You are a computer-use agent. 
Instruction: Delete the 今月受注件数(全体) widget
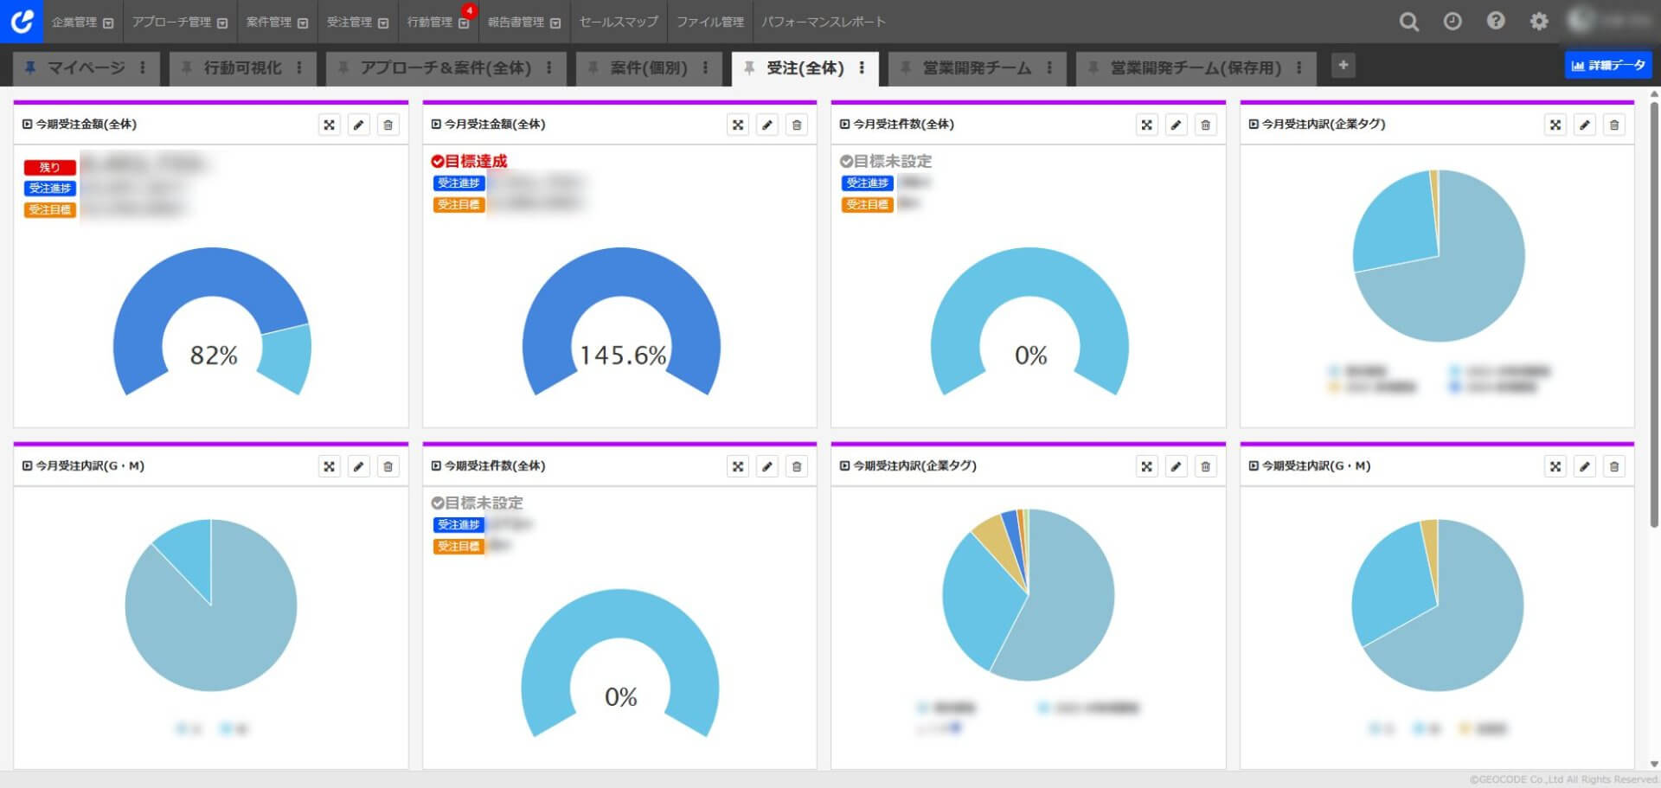1205,125
